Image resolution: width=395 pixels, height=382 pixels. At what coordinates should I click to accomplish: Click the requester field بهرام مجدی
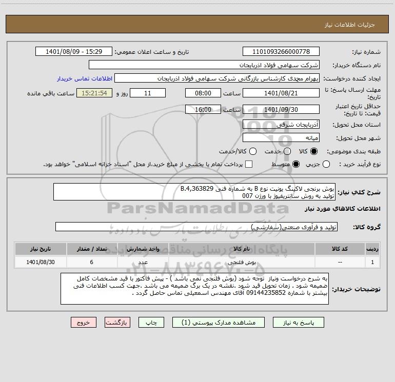pos(217,78)
